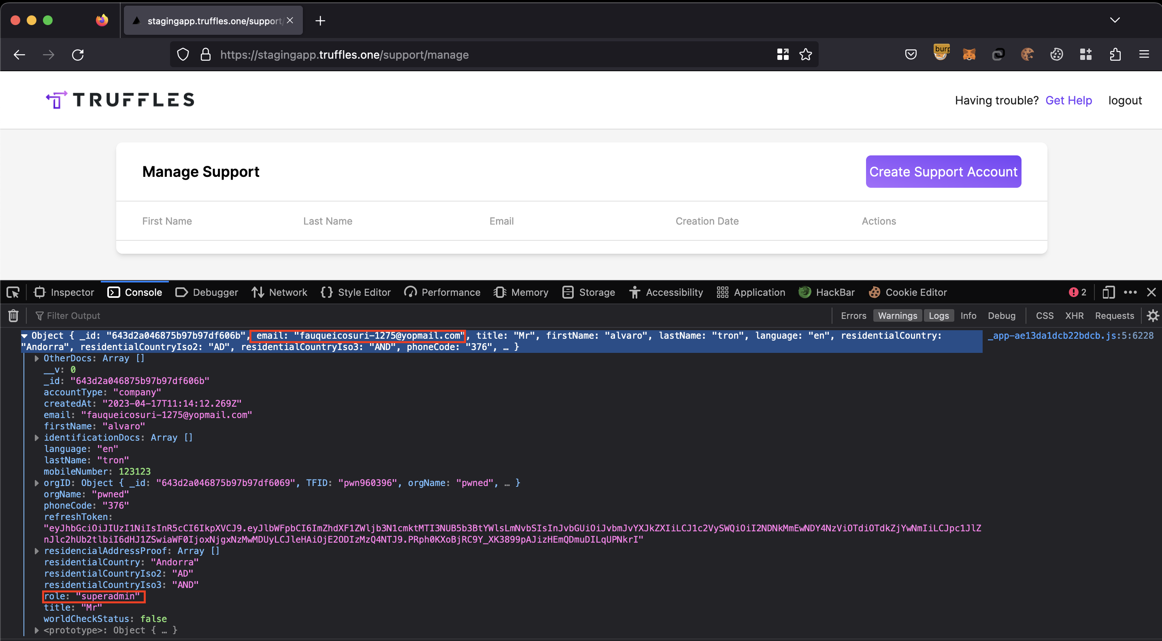Open the Debugger panel
This screenshot has height=641, width=1162.
point(214,292)
